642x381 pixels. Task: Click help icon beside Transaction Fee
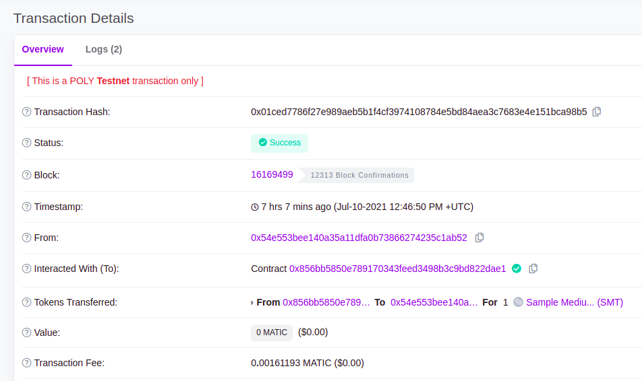coord(27,363)
